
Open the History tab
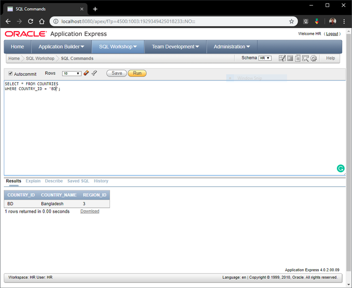101,181
